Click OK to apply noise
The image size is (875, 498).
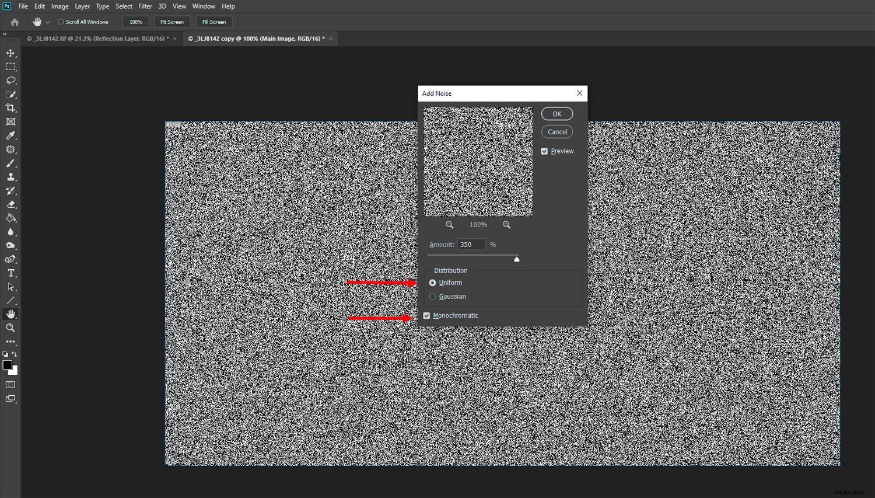(x=556, y=114)
